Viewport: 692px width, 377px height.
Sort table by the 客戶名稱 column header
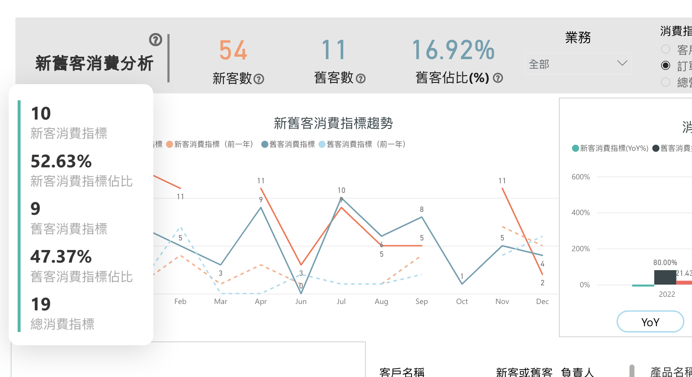pos(402,372)
